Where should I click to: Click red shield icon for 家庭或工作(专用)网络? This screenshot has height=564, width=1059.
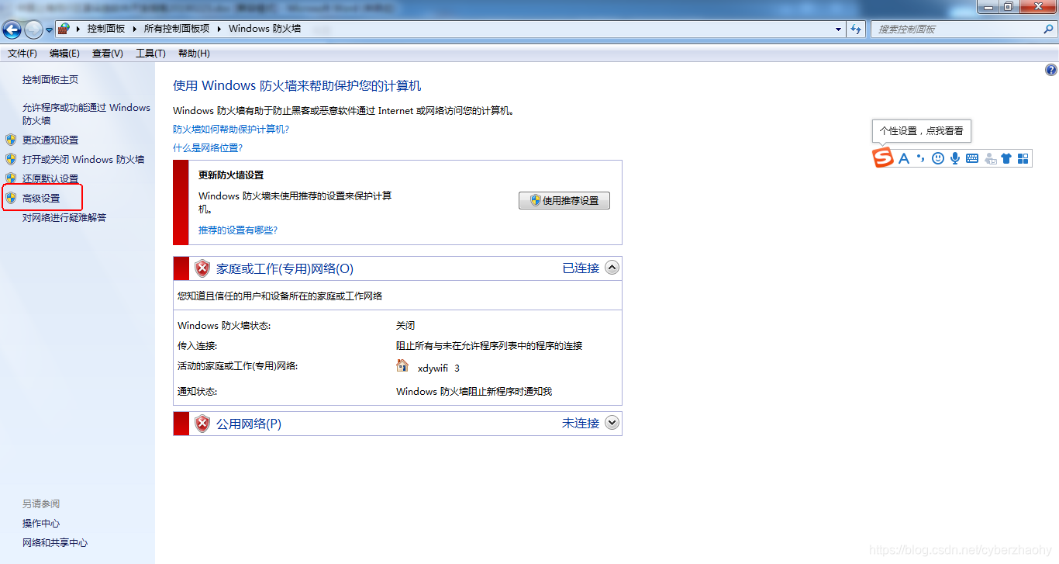202,268
